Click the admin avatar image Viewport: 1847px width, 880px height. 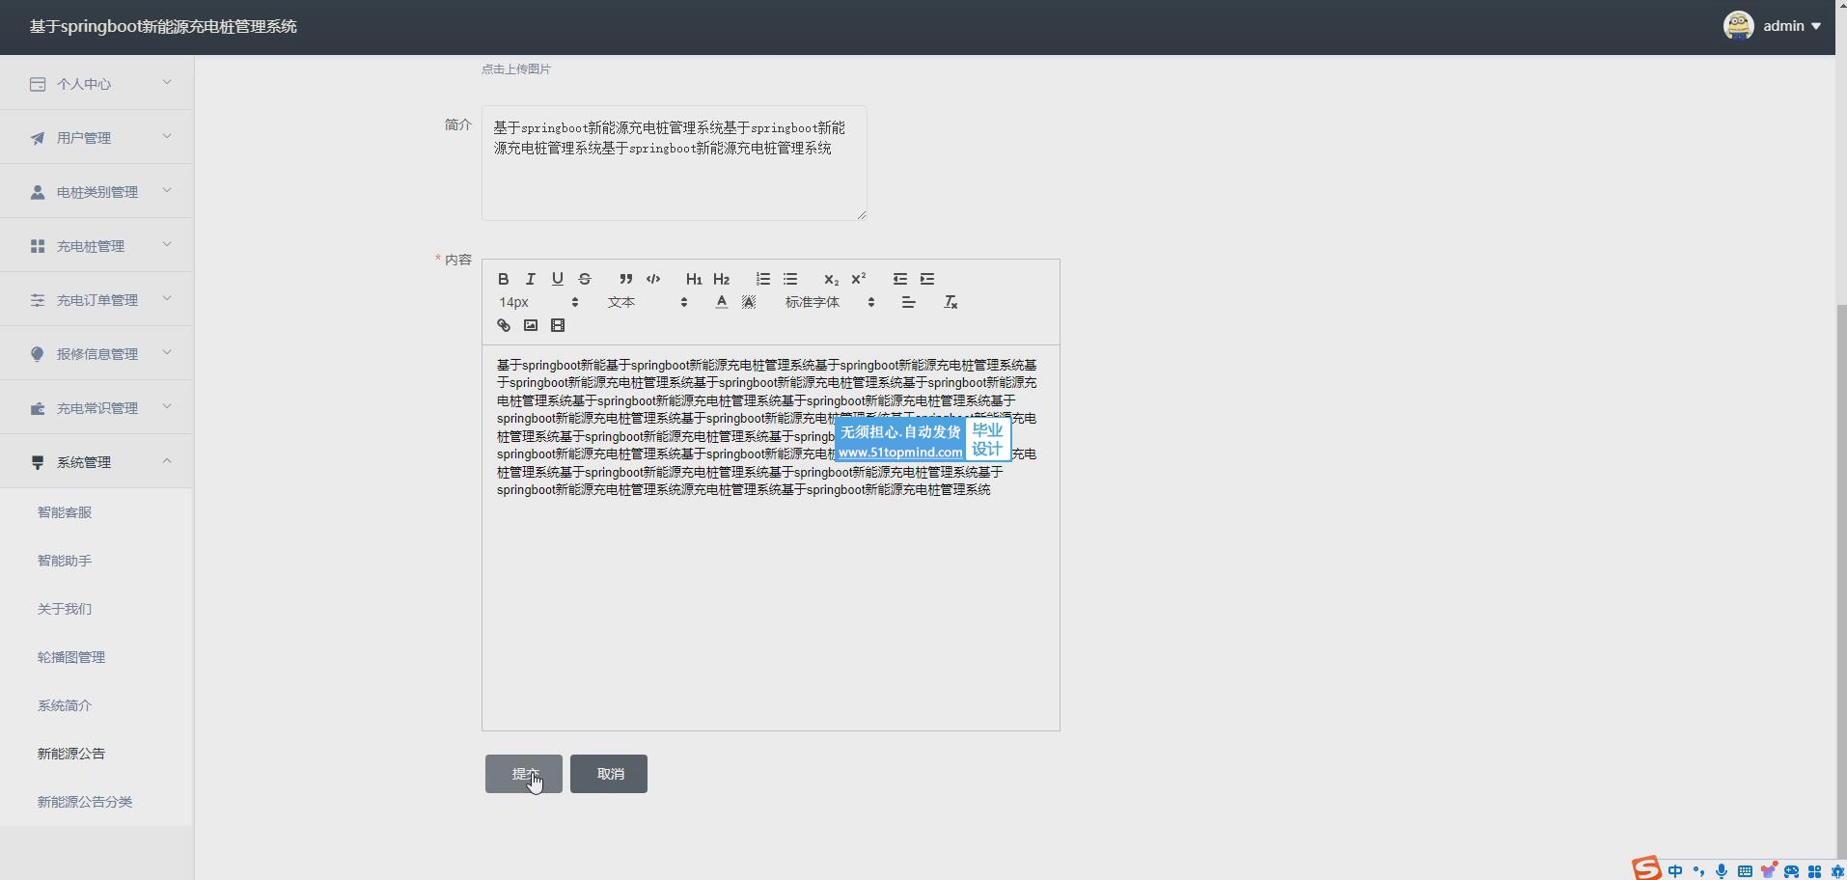(x=1739, y=26)
